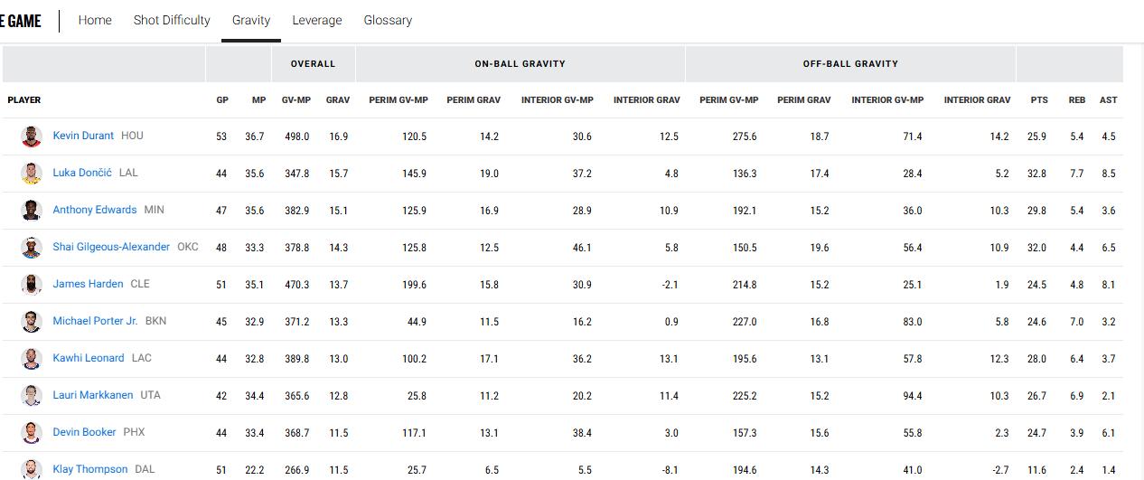Sort by PTS column header

[1039, 100]
